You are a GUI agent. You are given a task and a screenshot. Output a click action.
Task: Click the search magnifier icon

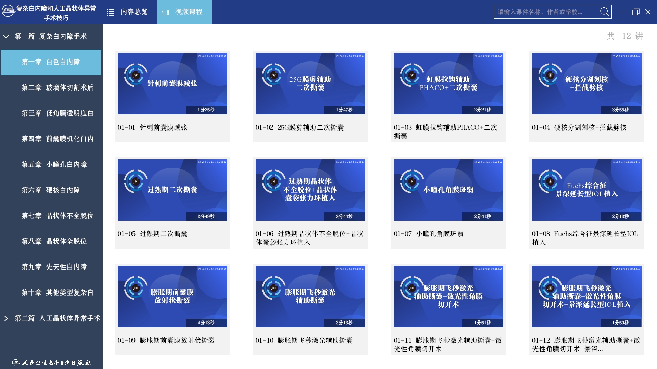[x=605, y=12]
